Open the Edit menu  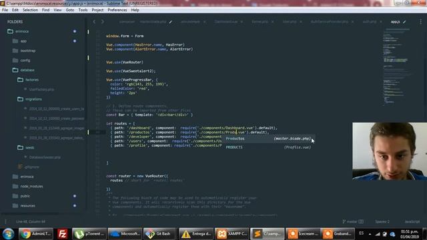tap(15, 10)
